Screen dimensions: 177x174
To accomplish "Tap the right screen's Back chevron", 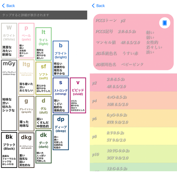I will (x=93, y=6).
